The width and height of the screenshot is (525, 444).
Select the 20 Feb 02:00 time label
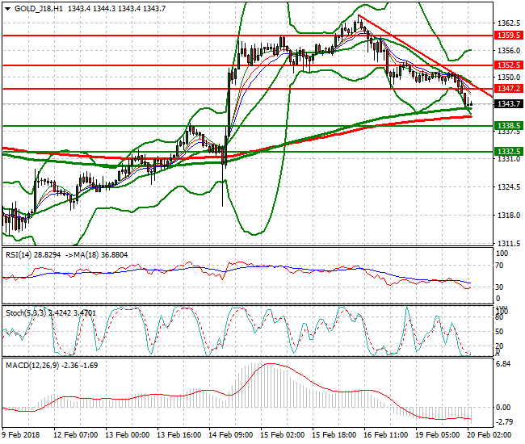pyautogui.click(x=489, y=435)
